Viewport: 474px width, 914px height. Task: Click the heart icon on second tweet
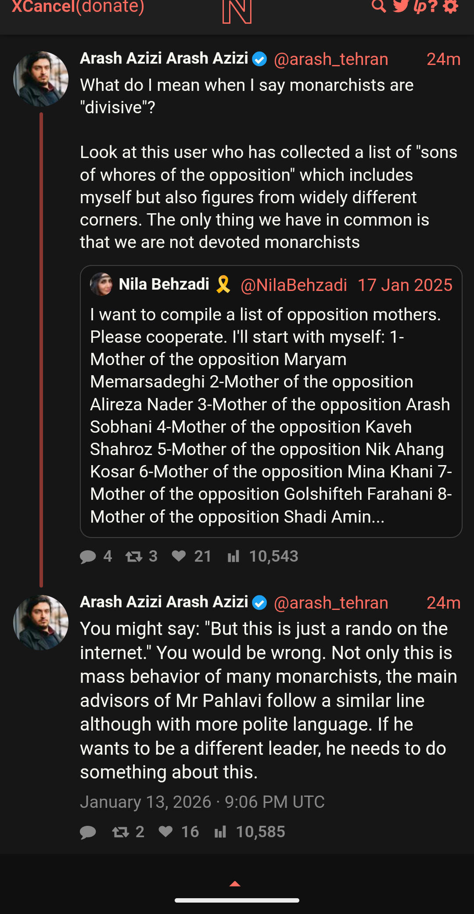point(165,832)
